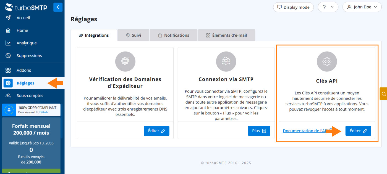Open the Analytique chart icon
Viewport: 387px width, 174px height.
tap(8, 43)
